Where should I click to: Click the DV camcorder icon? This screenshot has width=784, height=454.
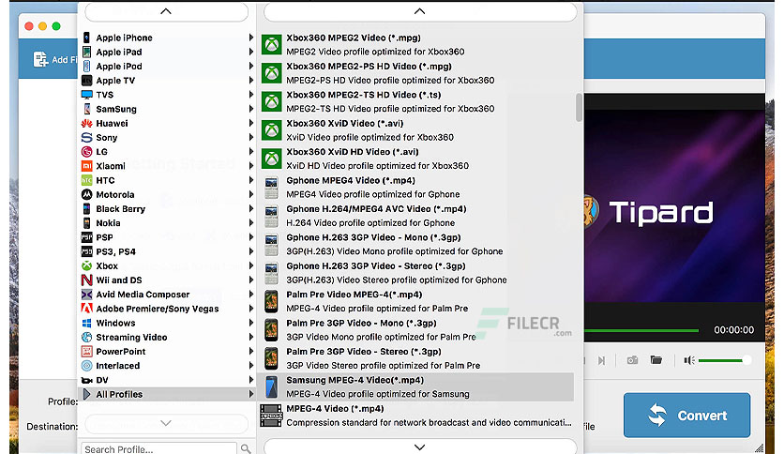86,380
